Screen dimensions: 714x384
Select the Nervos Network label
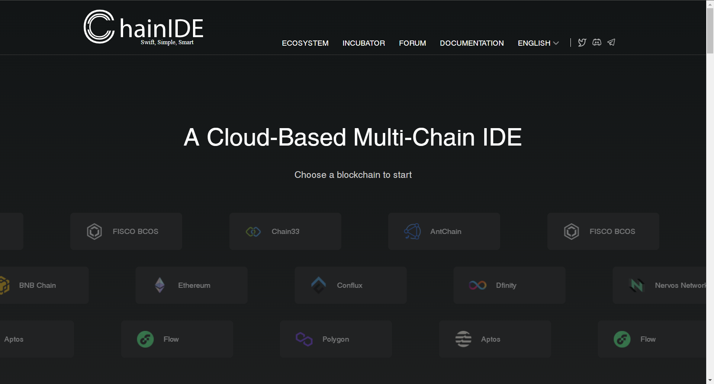(680, 285)
